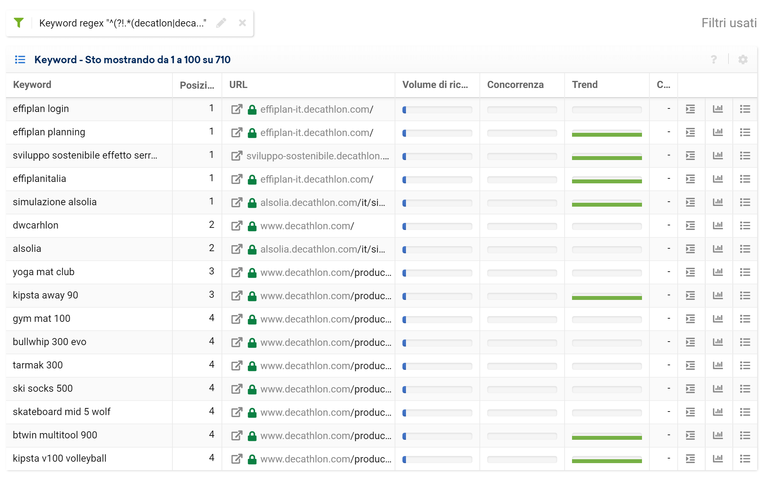Click the C... column header
Image resolution: width=766 pixels, height=479 pixels.
click(x=663, y=85)
